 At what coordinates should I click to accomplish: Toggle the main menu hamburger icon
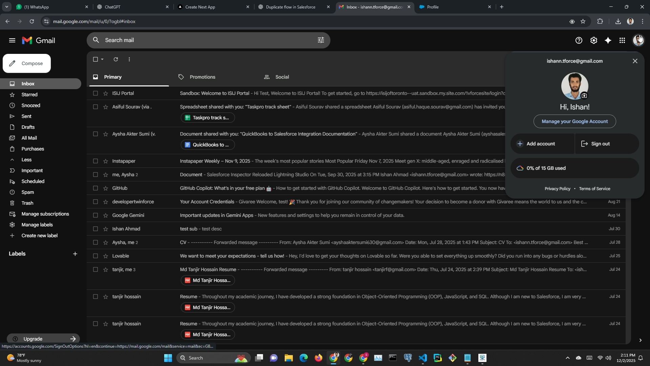coord(12,40)
